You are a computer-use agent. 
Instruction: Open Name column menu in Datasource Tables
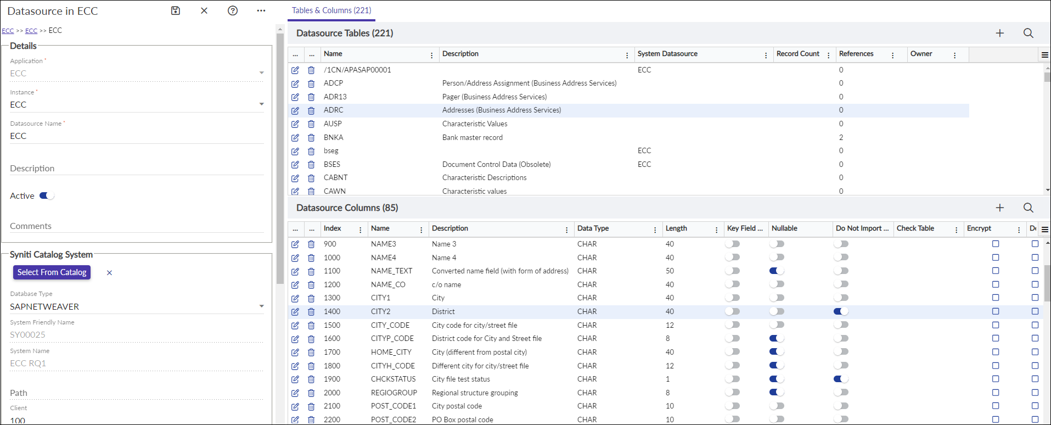pos(431,55)
